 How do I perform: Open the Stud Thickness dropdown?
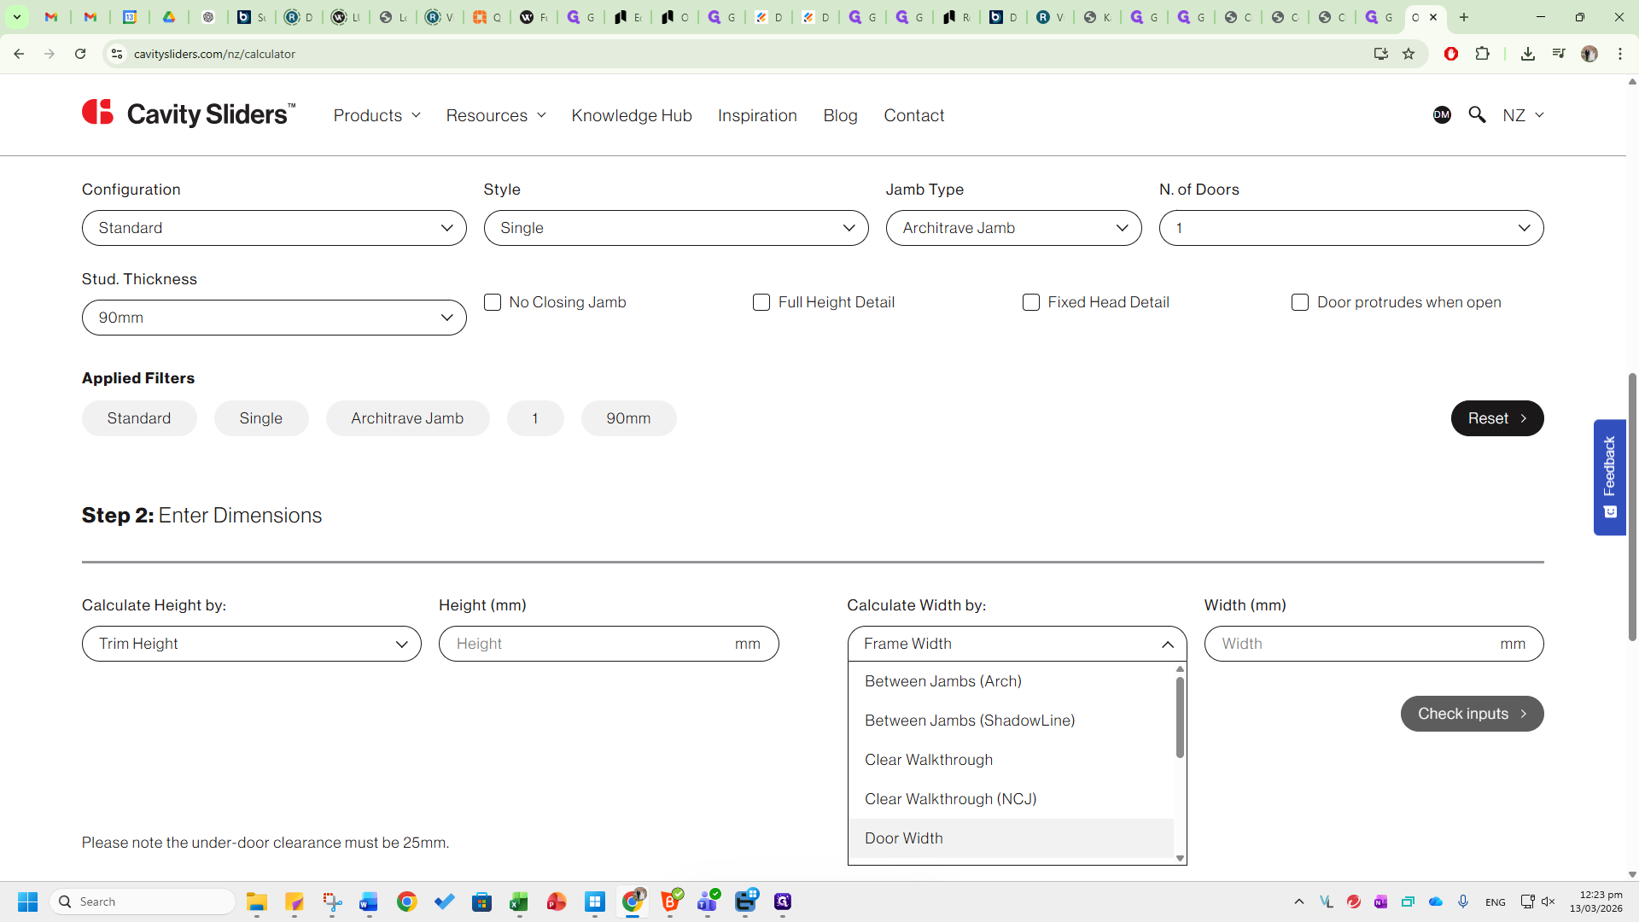pyautogui.click(x=274, y=318)
